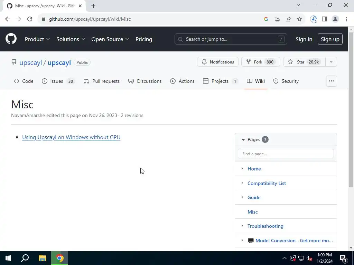
Task: Switch to the Code tab
Action: (24, 81)
